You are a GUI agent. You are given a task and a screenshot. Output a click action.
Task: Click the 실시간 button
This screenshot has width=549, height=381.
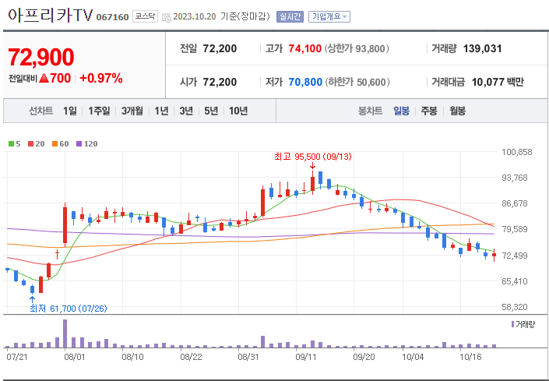click(290, 16)
